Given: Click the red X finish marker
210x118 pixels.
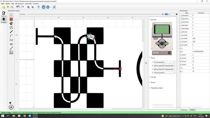Looking at the screenshot, I should point(120,69).
